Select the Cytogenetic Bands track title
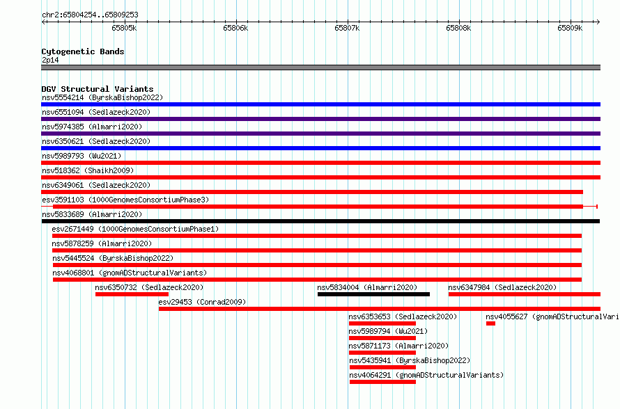 coord(83,51)
